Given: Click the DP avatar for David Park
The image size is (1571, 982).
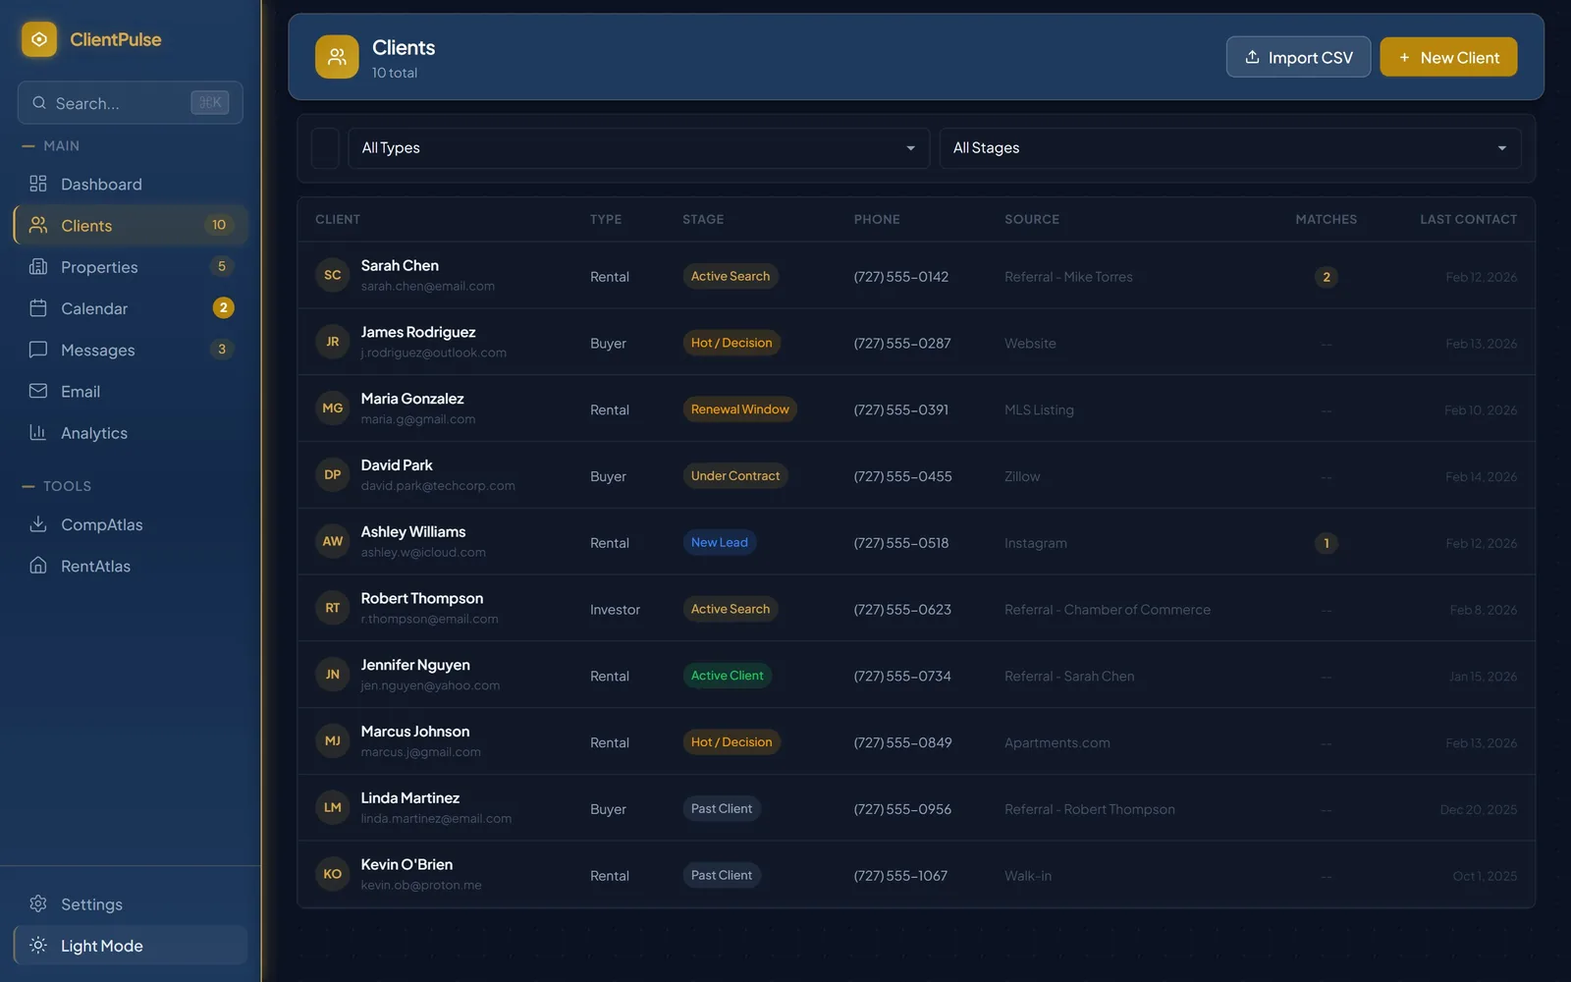Looking at the screenshot, I should [333, 474].
